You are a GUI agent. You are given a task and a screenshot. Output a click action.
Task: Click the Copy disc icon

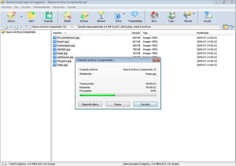click(x=171, y=15)
